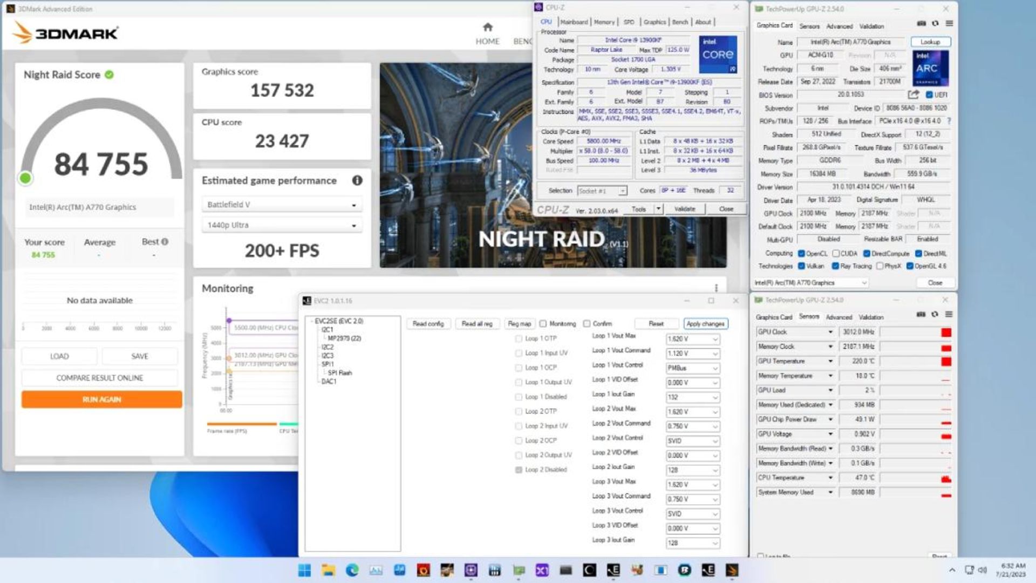Enable Confirm checkbox in EVC2

587,323
